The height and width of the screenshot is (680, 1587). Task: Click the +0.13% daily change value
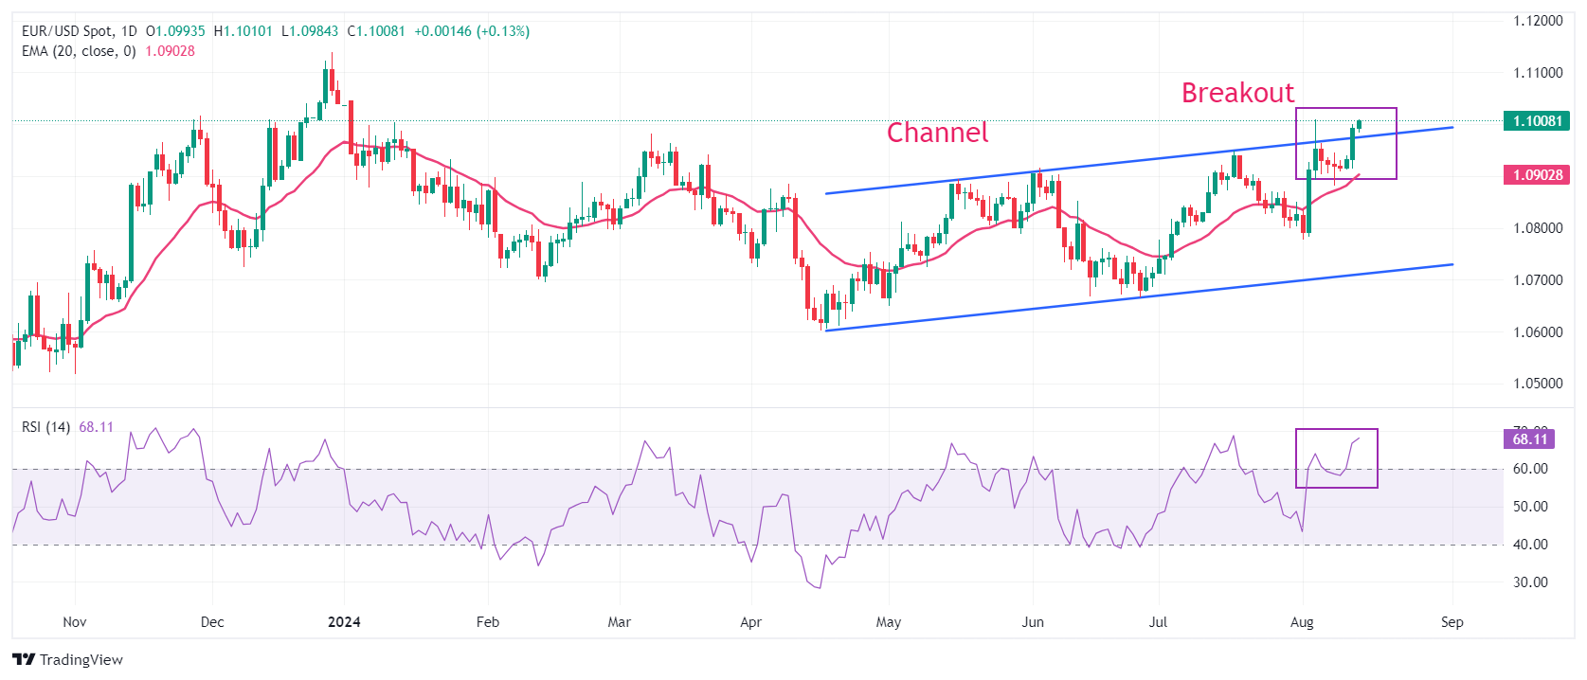503,31
